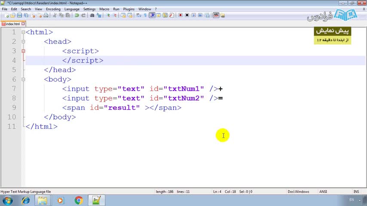Open the Windows Start menu
Image resolution: width=367 pixels, height=206 pixels.
coord(7,200)
